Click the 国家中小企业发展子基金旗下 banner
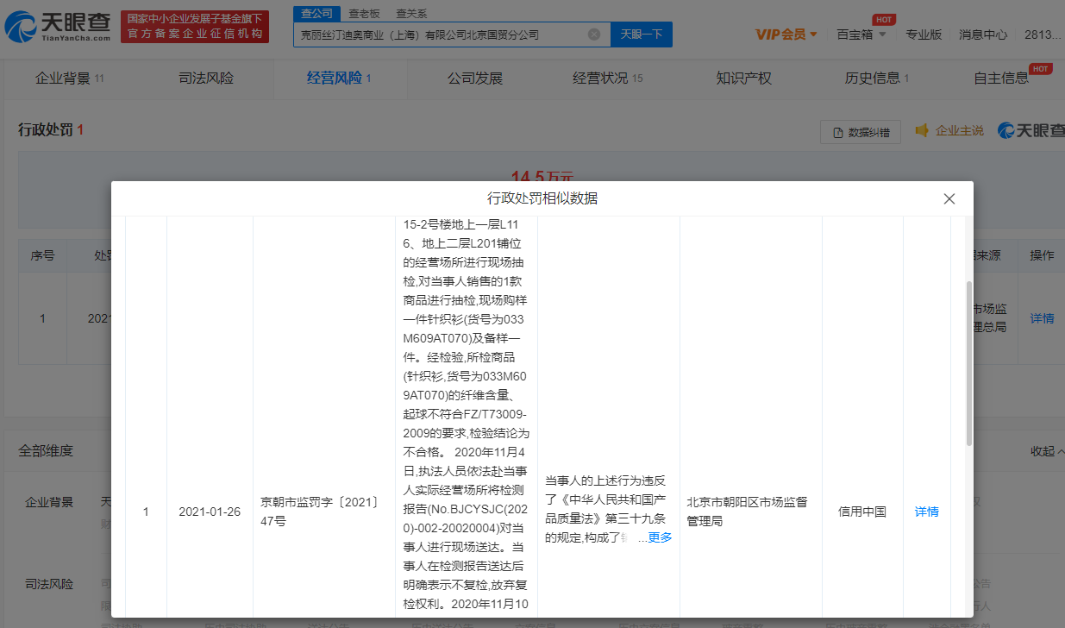 coord(195,27)
